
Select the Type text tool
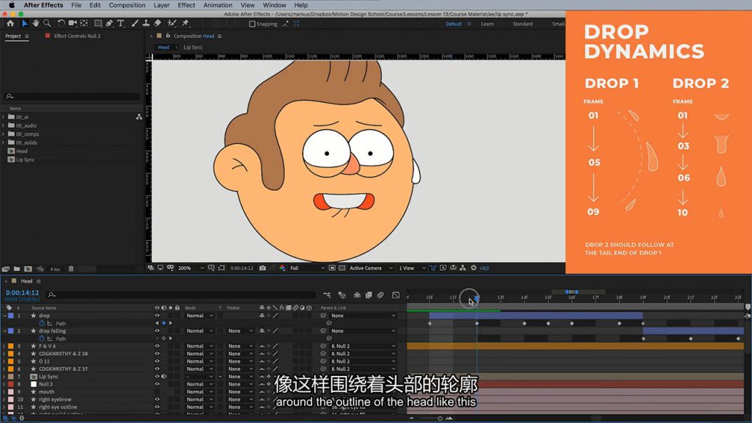click(x=121, y=23)
